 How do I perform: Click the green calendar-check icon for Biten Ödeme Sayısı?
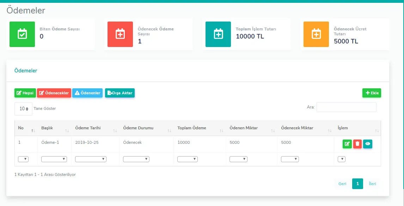coord(22,34)
